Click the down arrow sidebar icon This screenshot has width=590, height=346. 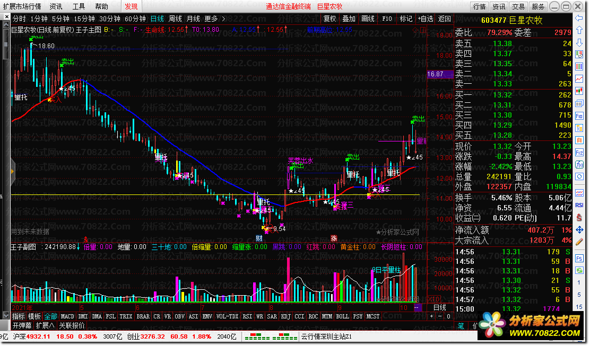click(x=579, y=42)
